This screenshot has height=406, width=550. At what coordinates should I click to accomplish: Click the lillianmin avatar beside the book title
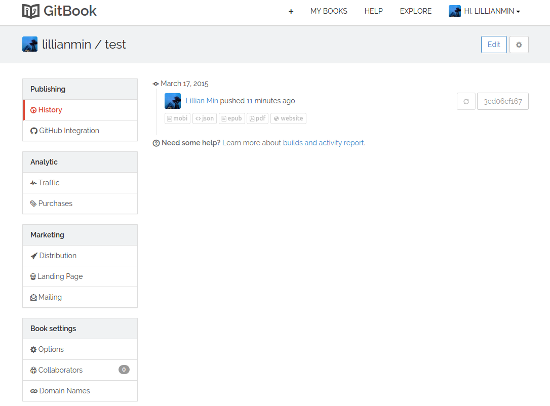click(x=30, y=44)
